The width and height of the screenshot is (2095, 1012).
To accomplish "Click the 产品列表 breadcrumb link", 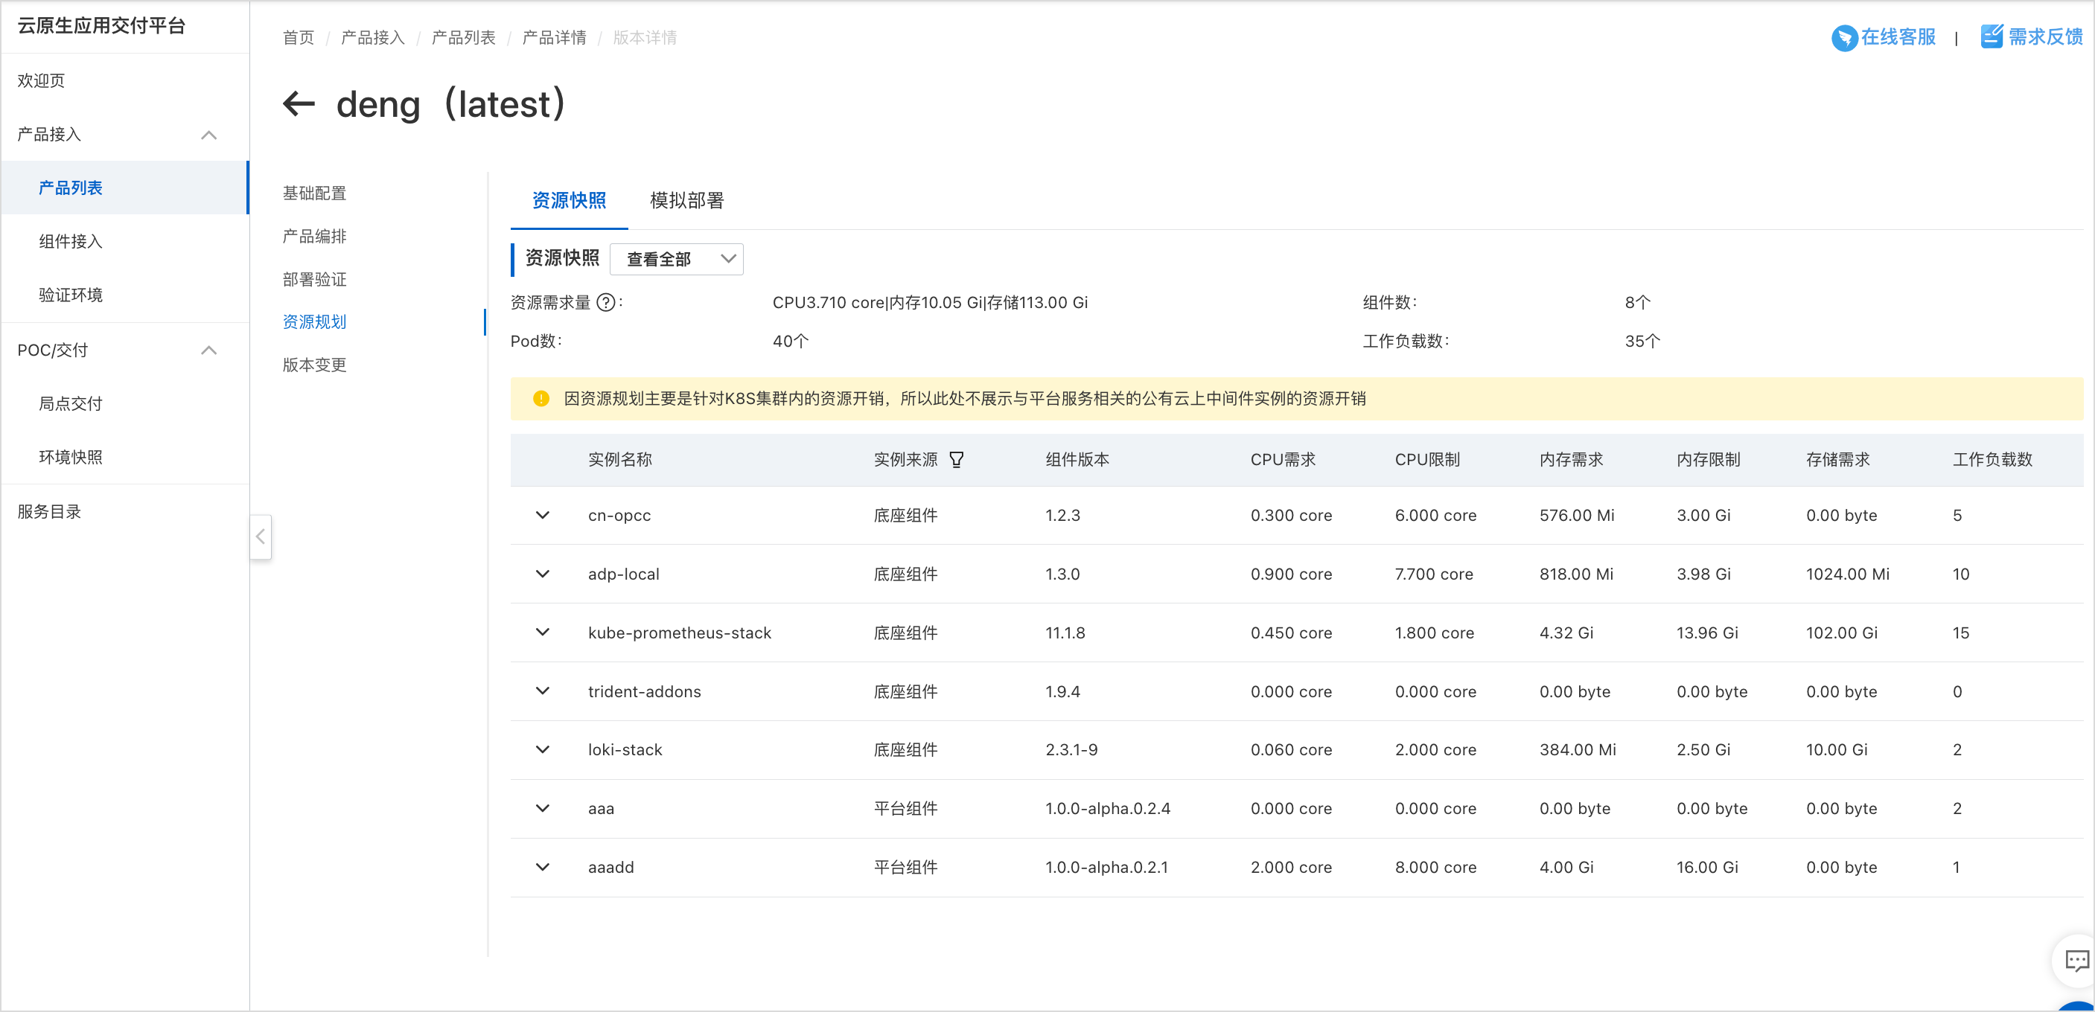I will [464, 37].
